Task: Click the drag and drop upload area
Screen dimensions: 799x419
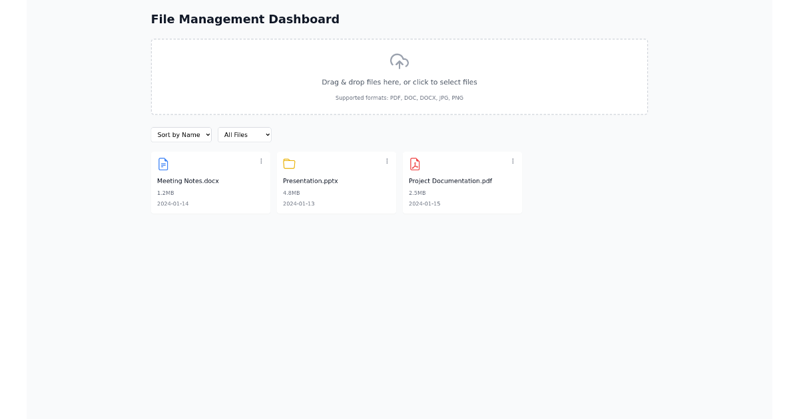Action: 399,76
